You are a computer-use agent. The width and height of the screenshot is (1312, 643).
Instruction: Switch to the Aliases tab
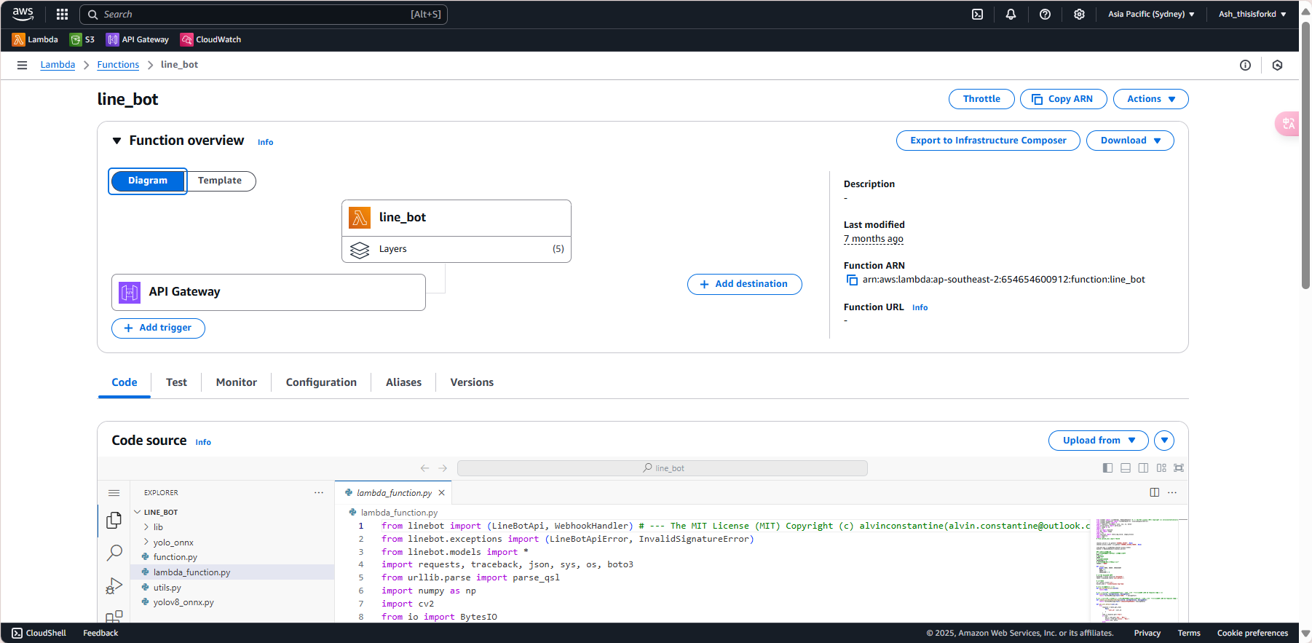pyautogui.click(x=403, y=382)
